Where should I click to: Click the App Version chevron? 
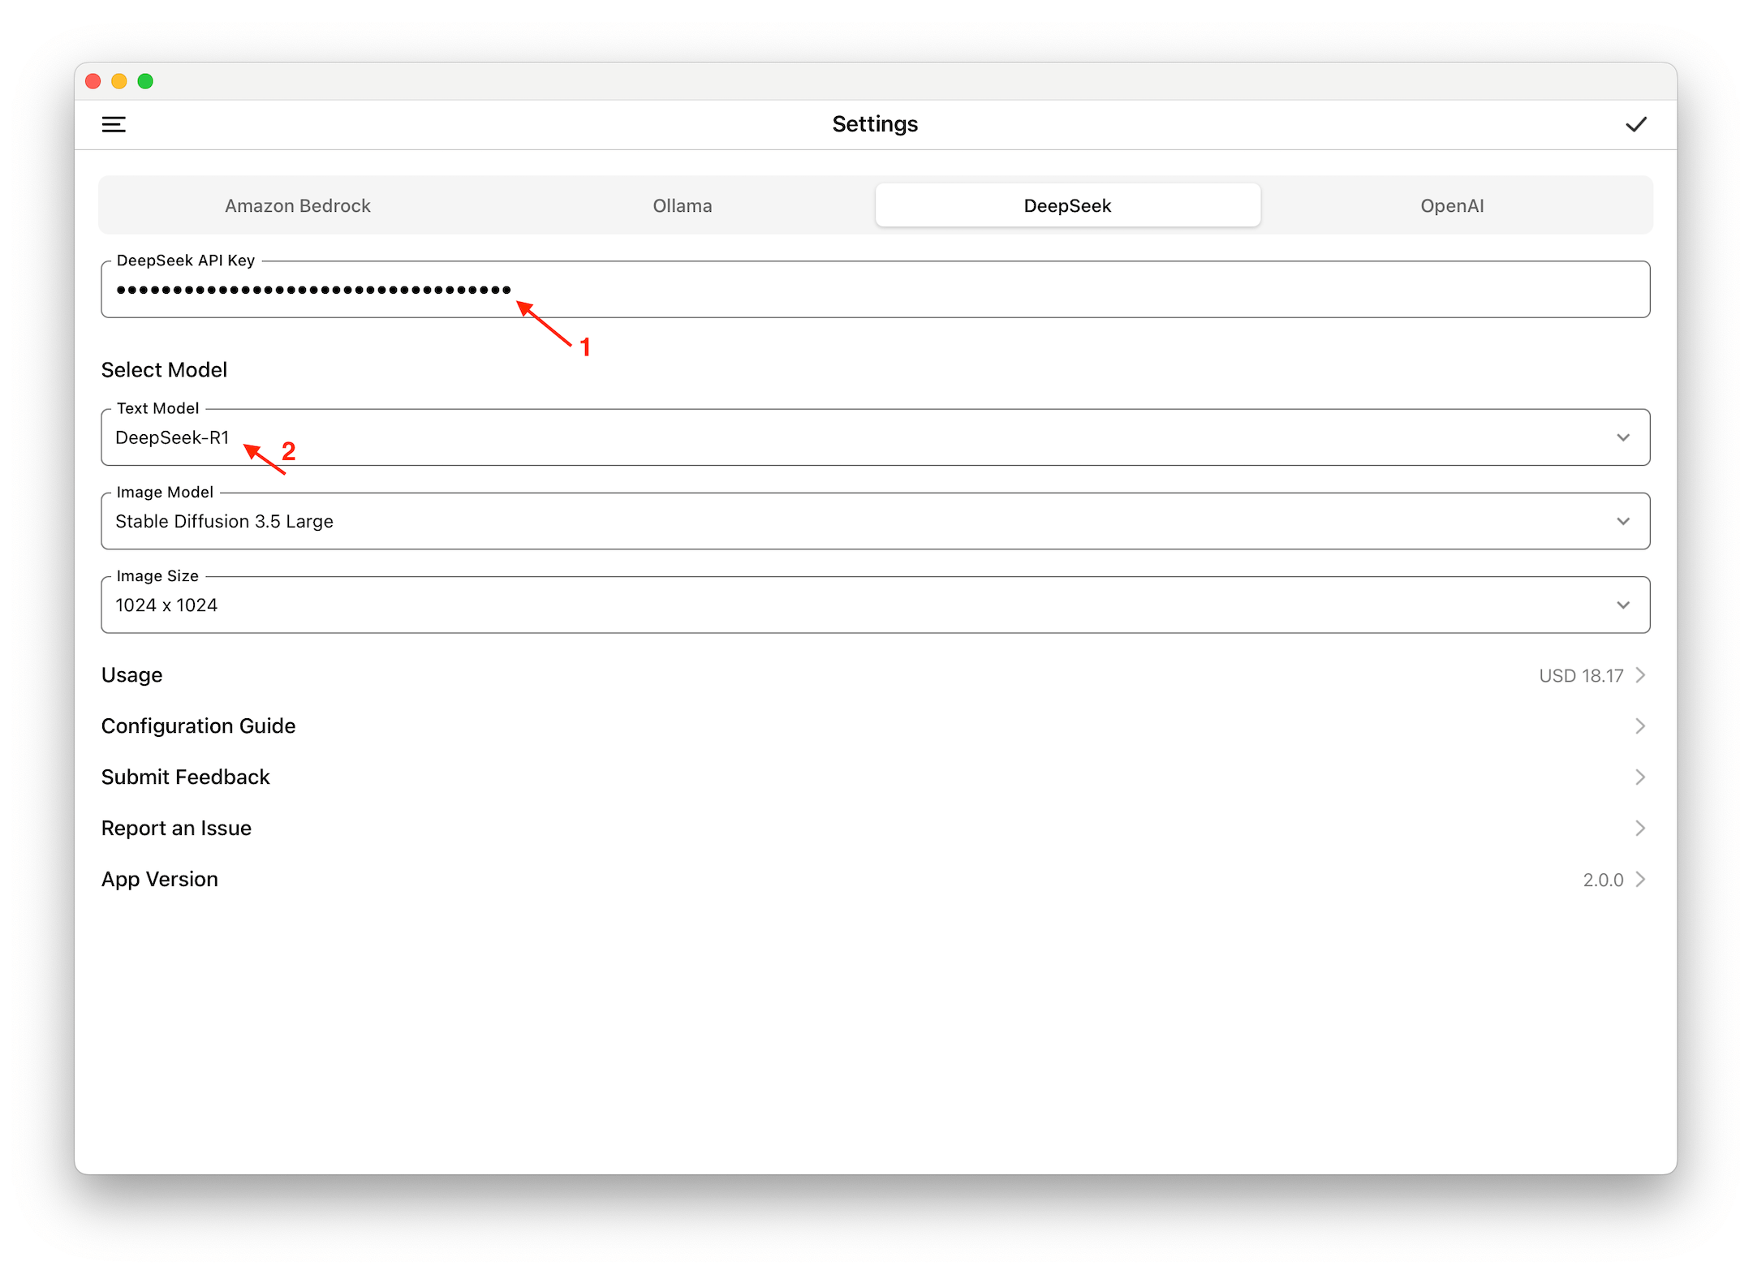point(1640,880)
